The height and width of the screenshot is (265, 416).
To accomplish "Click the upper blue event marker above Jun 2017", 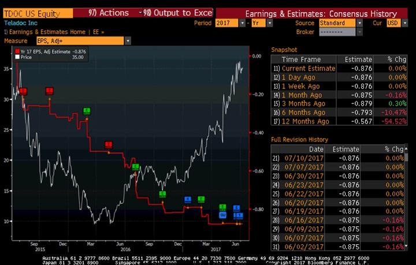I will click(237, 208).
